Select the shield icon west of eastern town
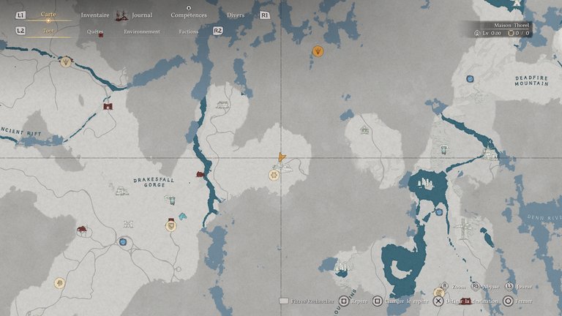Screen dimensions: 562x316 pyautogui.click(x=444, y=149)
